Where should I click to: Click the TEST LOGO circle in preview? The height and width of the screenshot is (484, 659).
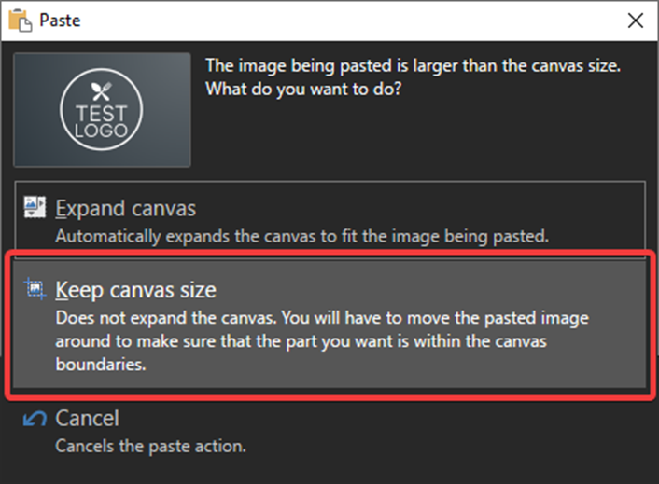[x=102, y=109]
